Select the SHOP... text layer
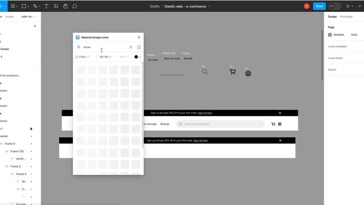 tap(21, 159)
